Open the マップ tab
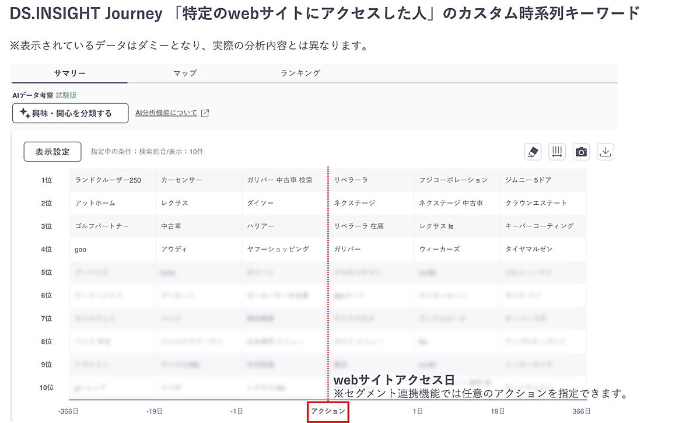 185,73
